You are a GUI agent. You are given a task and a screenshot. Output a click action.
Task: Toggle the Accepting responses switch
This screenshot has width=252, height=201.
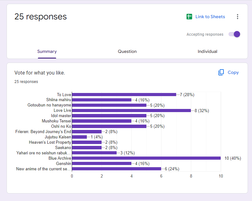coord(234,34)
